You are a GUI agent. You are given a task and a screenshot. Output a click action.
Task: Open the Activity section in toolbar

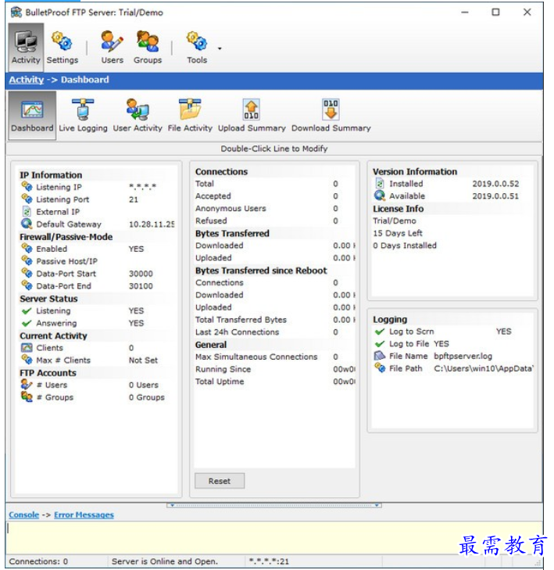click(x=26, y=47)
